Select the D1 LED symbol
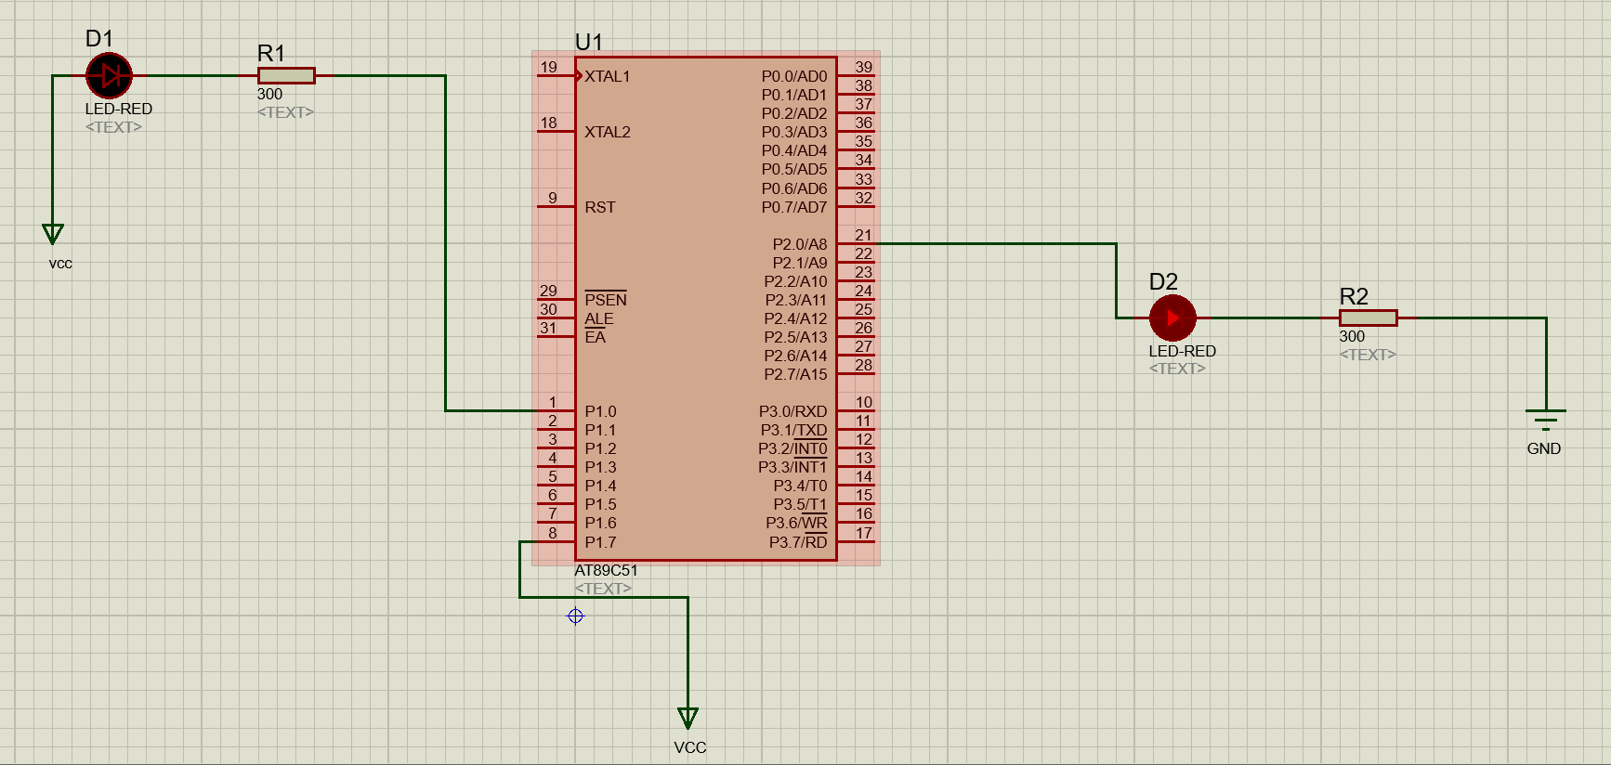This screenshot has height=765, width=1611. (110, 76)
